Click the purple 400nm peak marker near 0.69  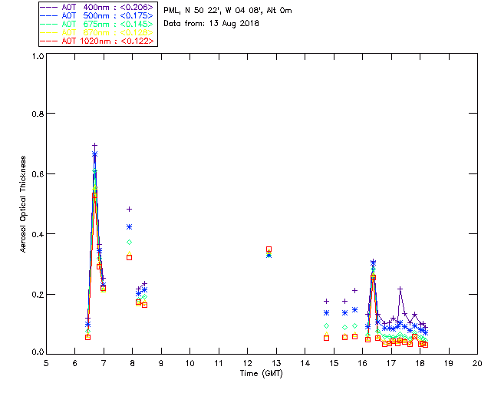pyautogui.click(x=94, y=145)
